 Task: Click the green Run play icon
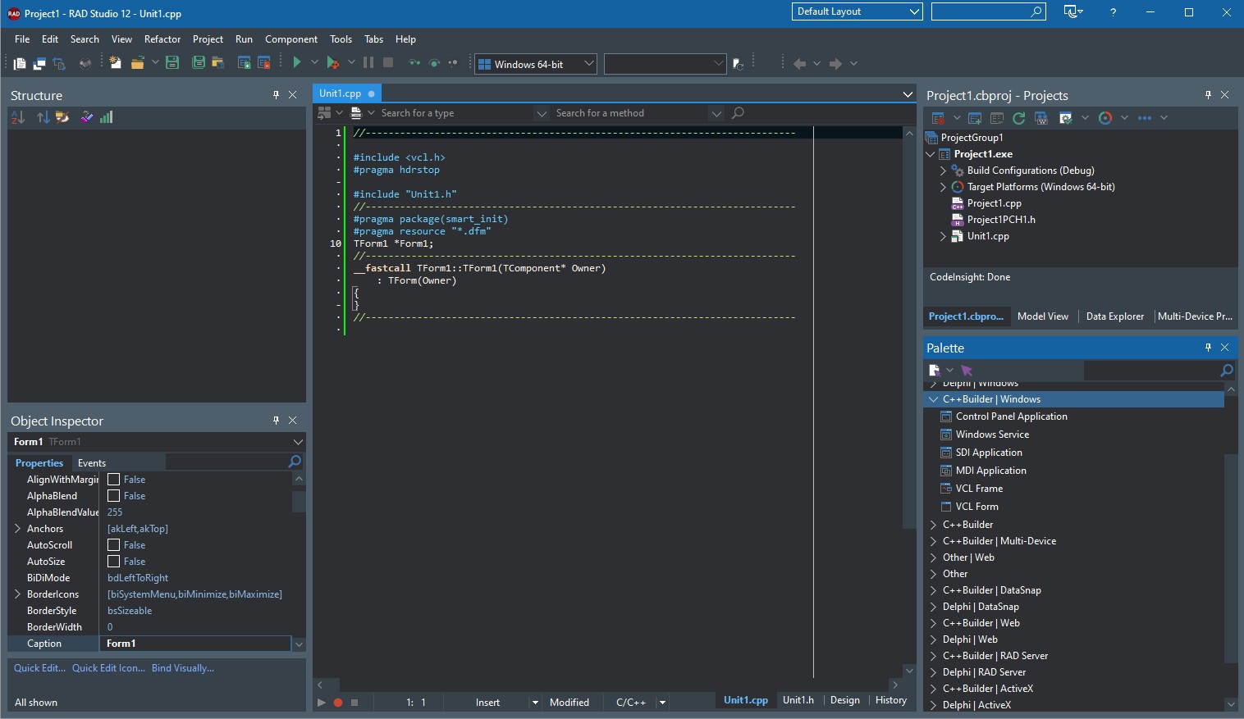(297, 63)
